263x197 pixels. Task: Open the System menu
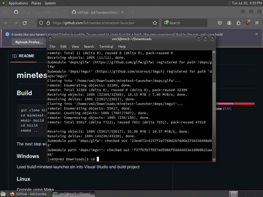click(50, 3)
